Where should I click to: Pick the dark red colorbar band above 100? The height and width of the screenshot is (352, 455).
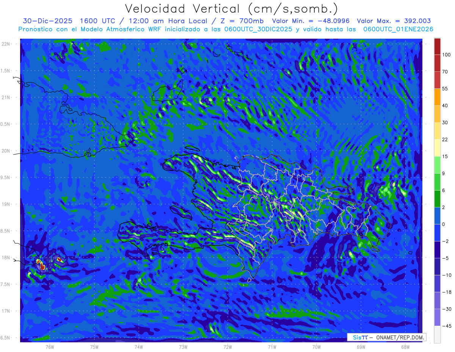click(437, 46)
